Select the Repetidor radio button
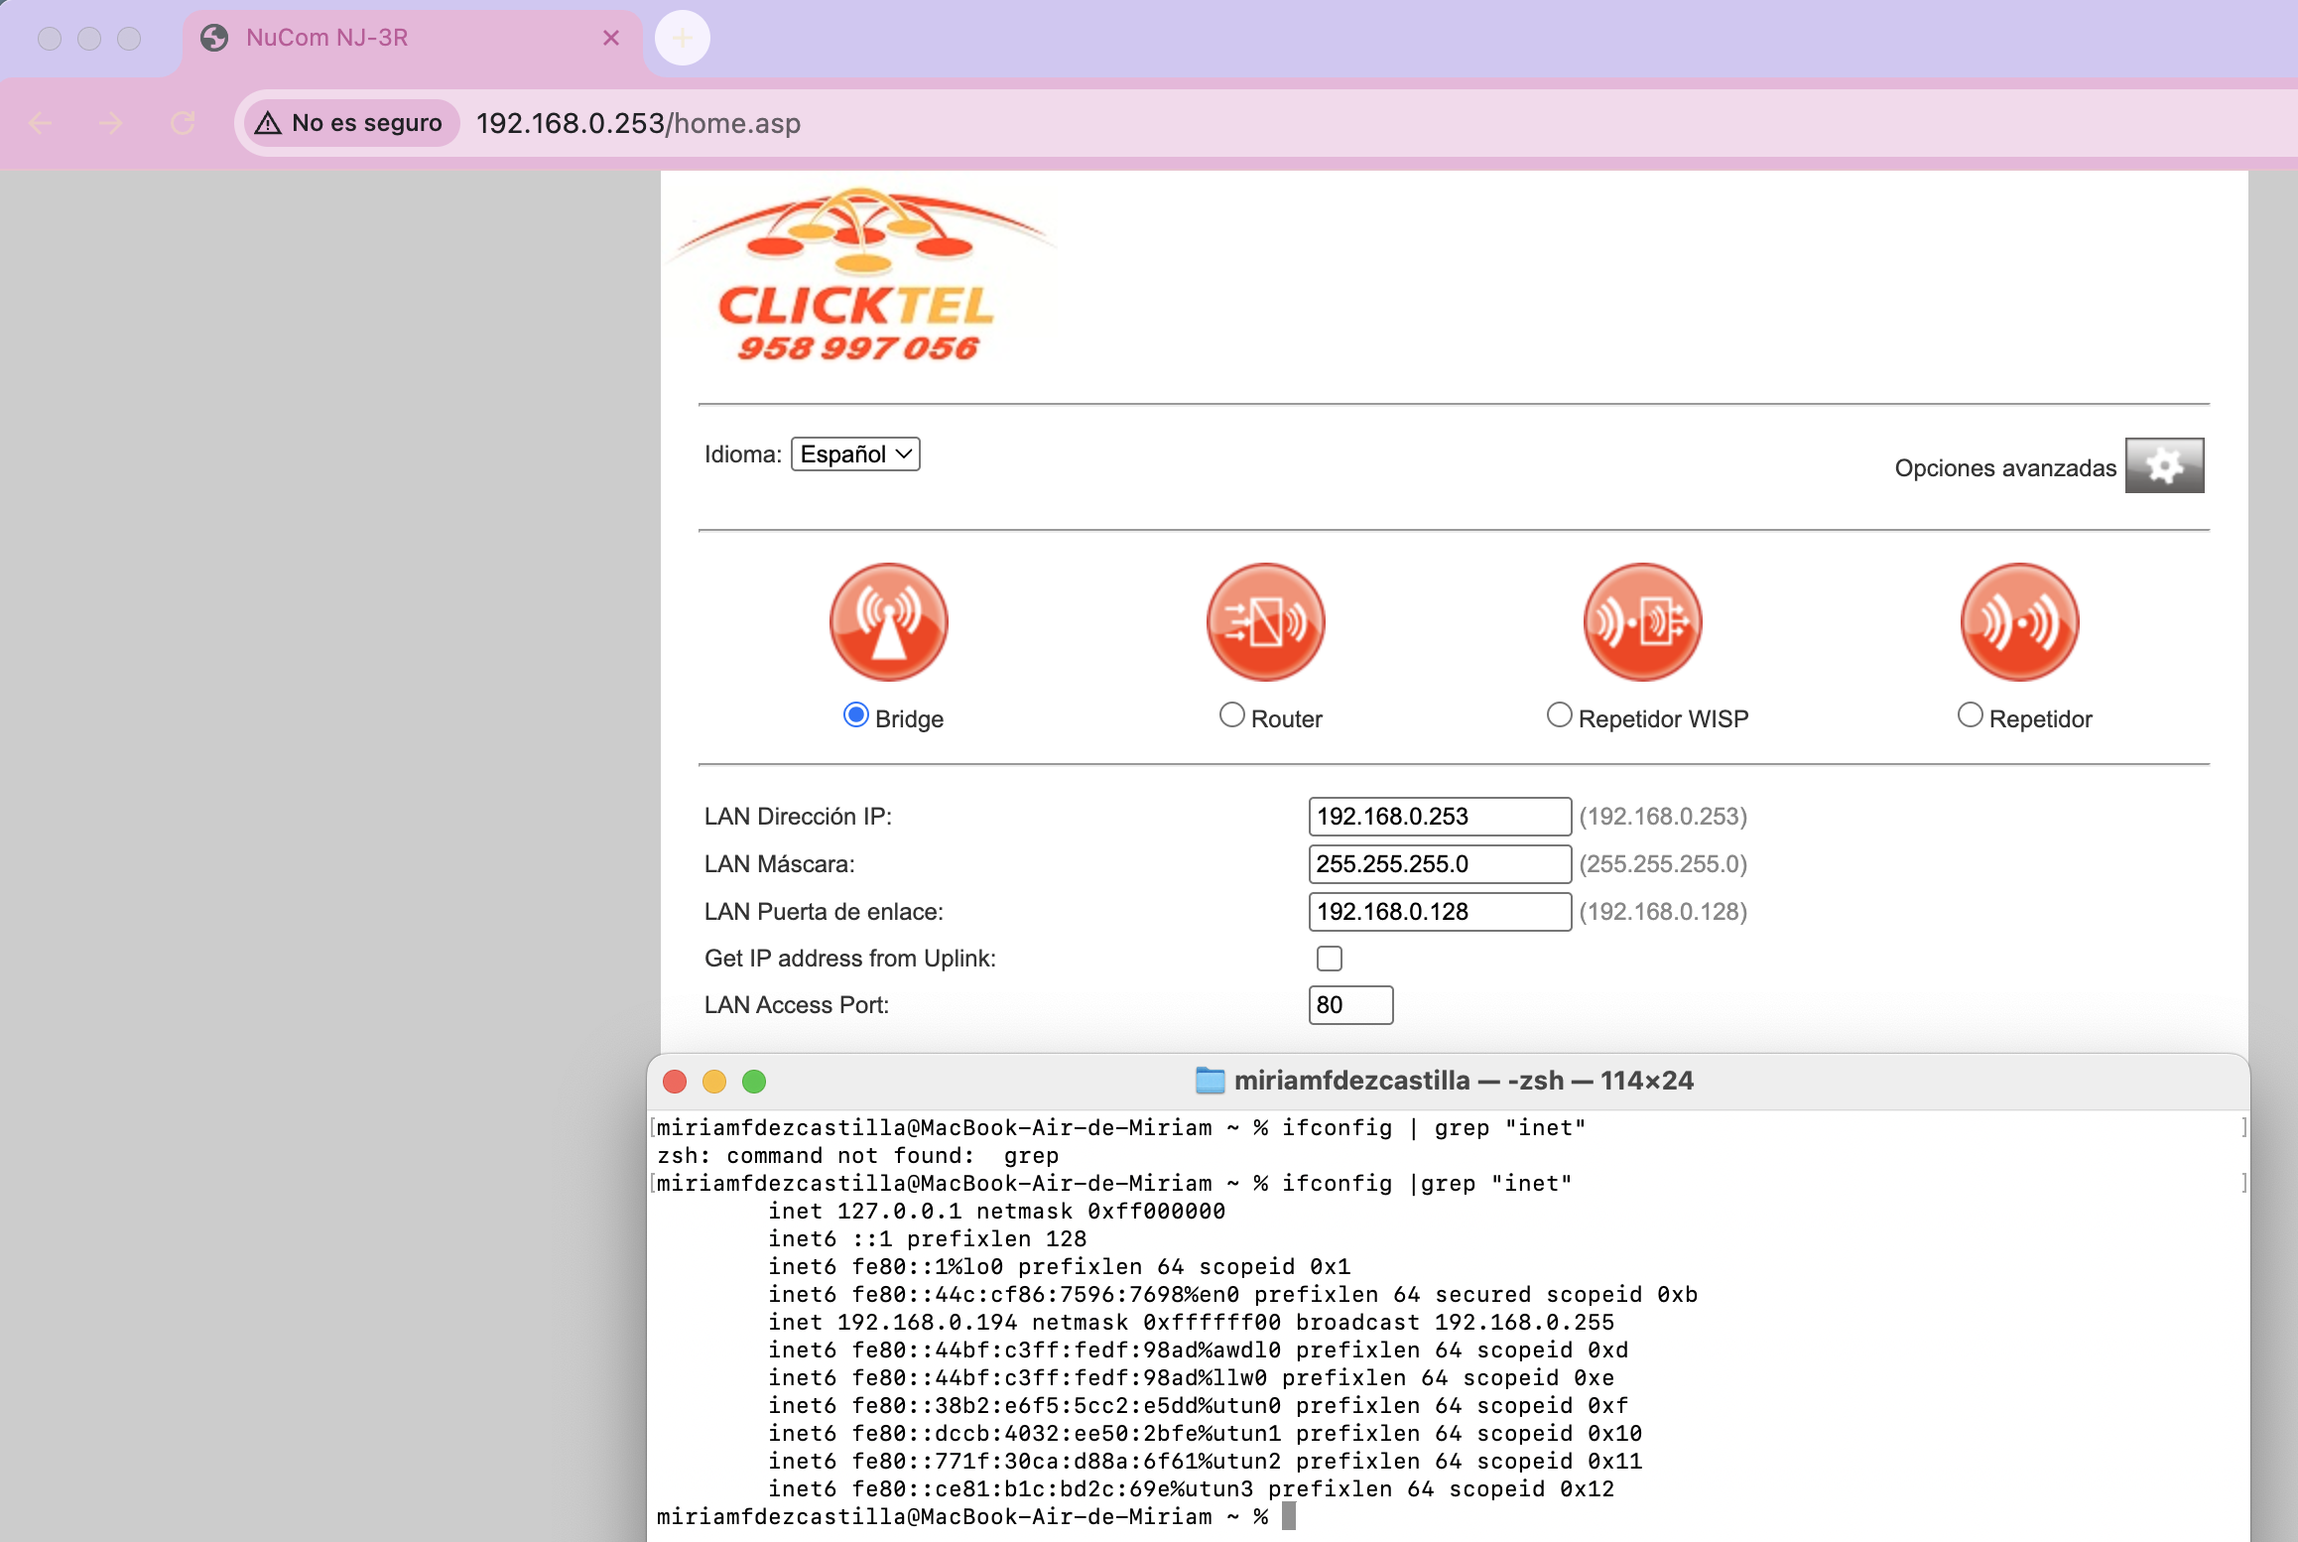This screenshot has width=2298, height=1542. click(1970, 713)
